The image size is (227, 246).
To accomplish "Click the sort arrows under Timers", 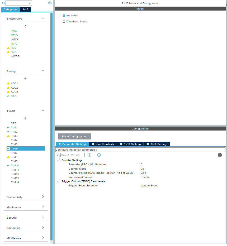I will click(25, 119).
